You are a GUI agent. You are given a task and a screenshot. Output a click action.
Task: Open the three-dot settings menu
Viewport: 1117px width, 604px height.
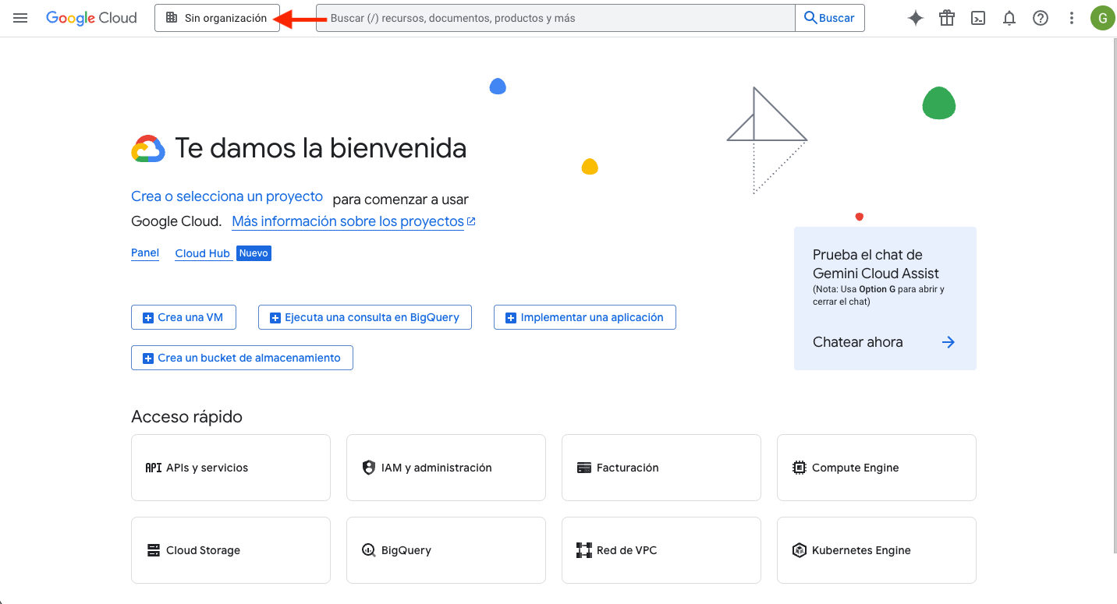click(1072, 18)
